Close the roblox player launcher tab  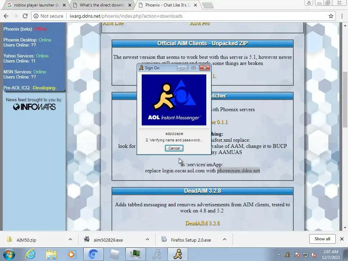(x=64, y=5)
